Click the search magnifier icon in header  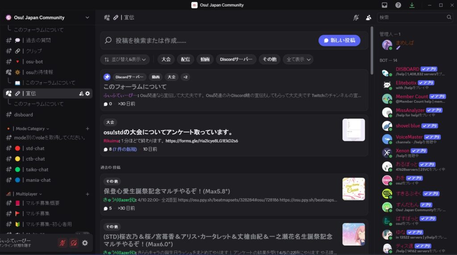point(449,17)
